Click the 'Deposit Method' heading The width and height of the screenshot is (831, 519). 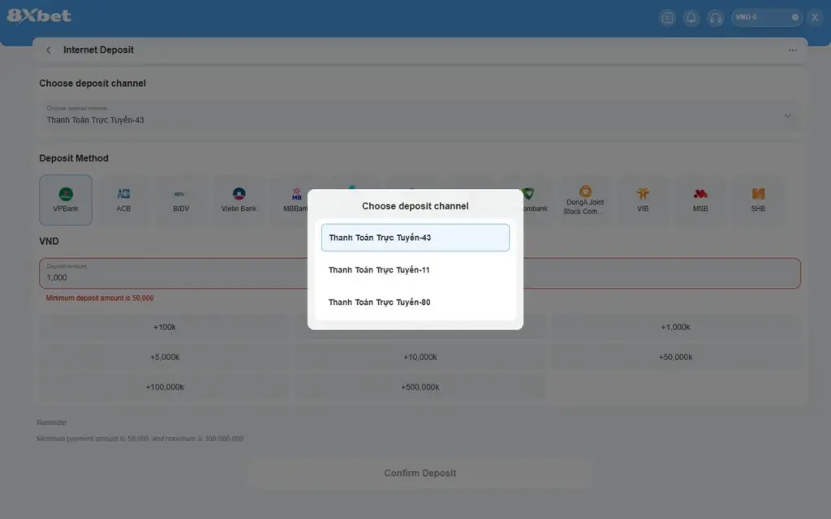(x=74, y=158)
